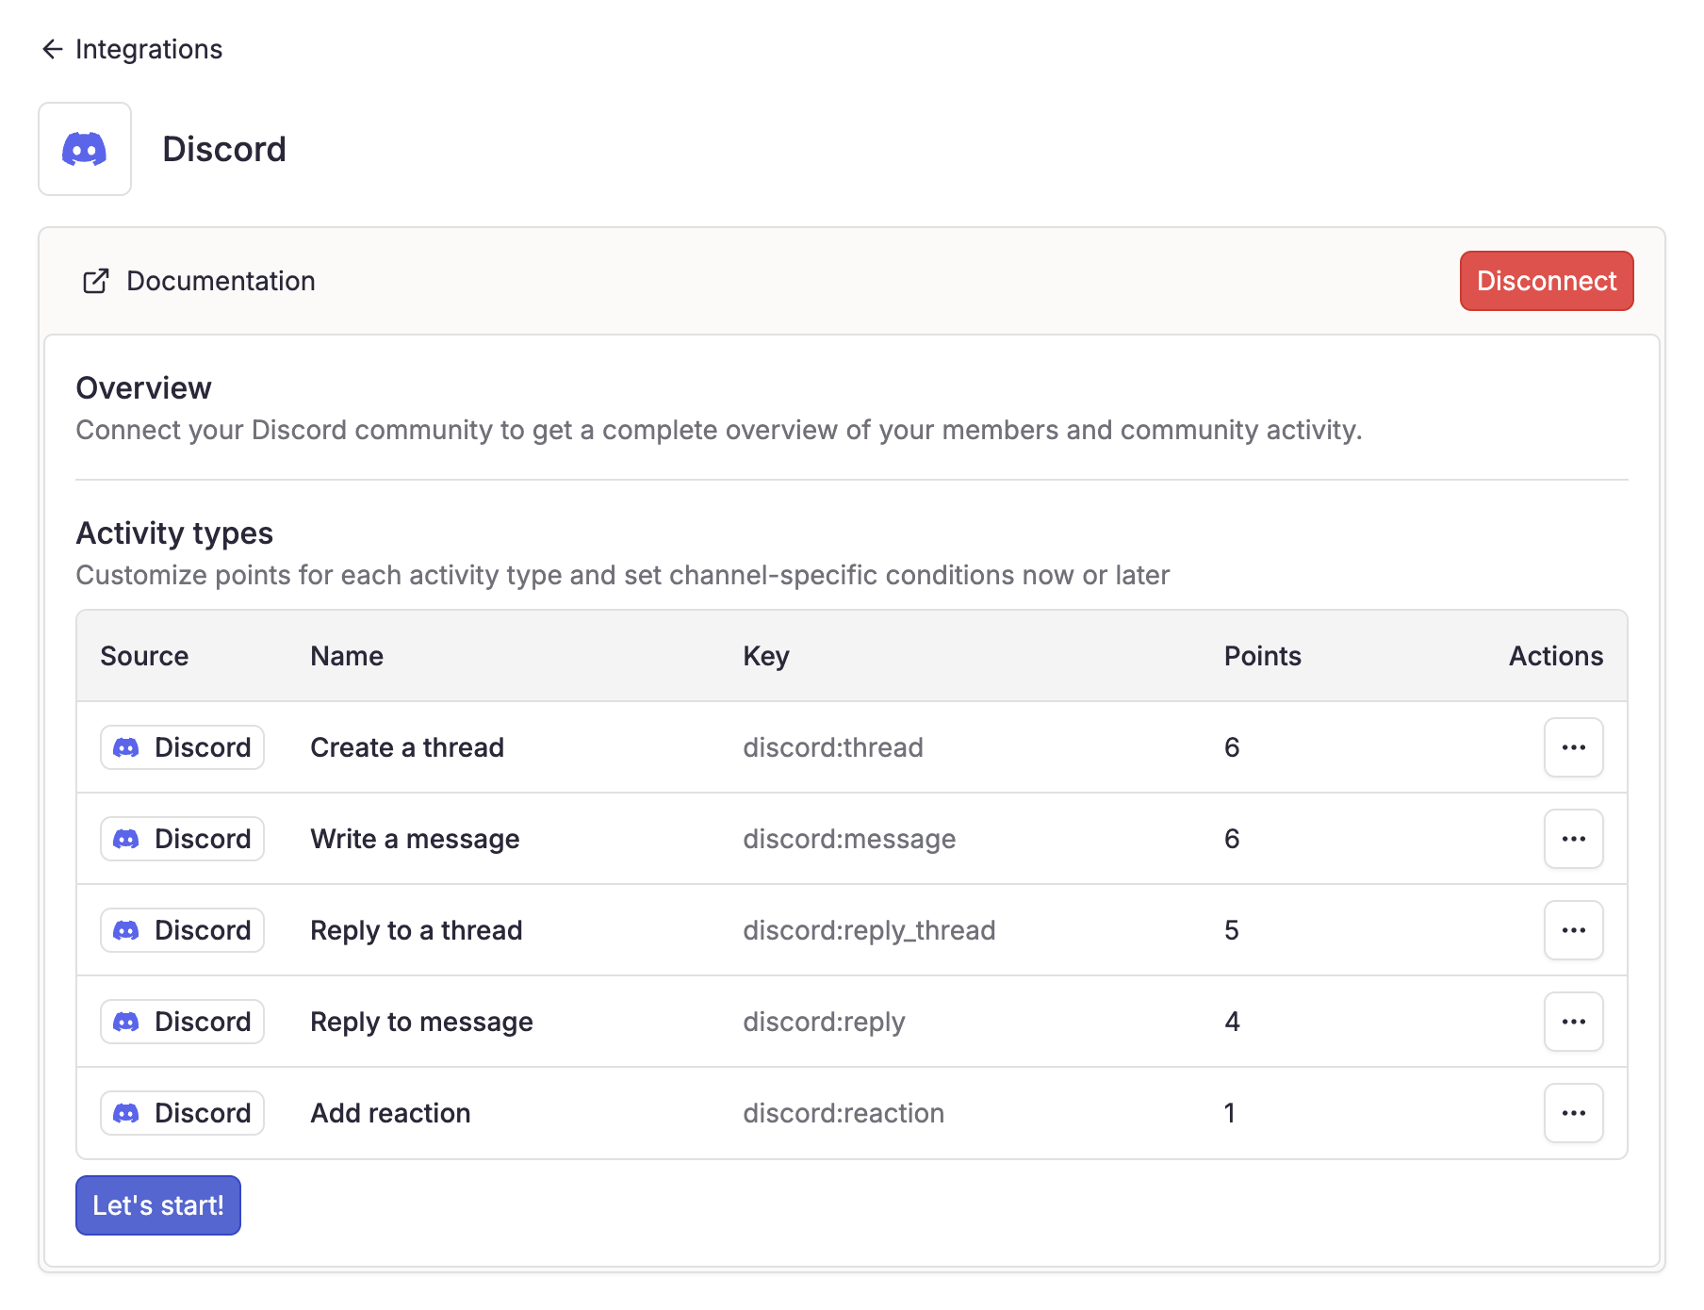Image resolution: width=1704 pixels, height=1310 pixels.
Task: Click the Discord page title
Action: tap(224, 149)
